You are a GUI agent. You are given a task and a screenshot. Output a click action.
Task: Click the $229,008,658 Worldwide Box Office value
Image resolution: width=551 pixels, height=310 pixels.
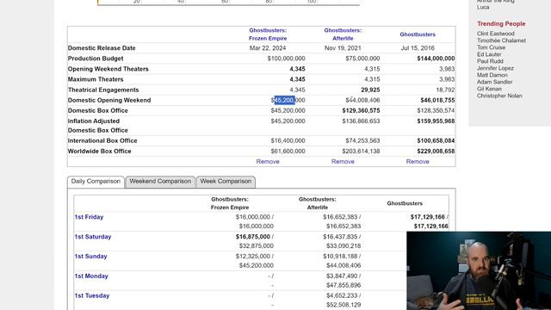click(436, 152)
